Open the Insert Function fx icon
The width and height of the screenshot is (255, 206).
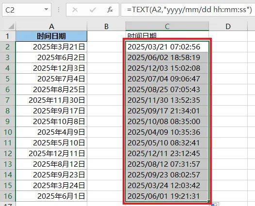tap(110, 10)
